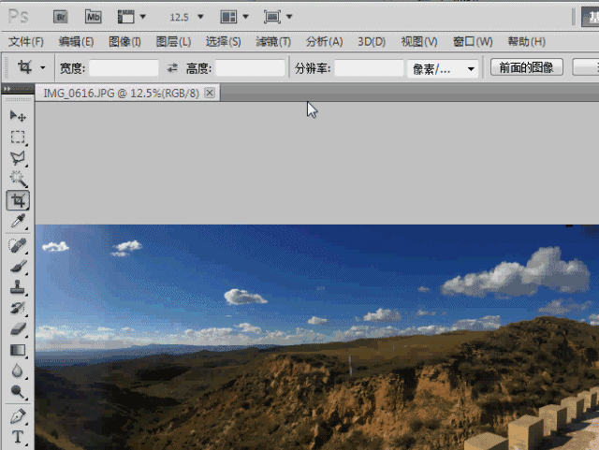Select the Dodge tool
This screenshot has width=599, height=450.
pos(18,392)
